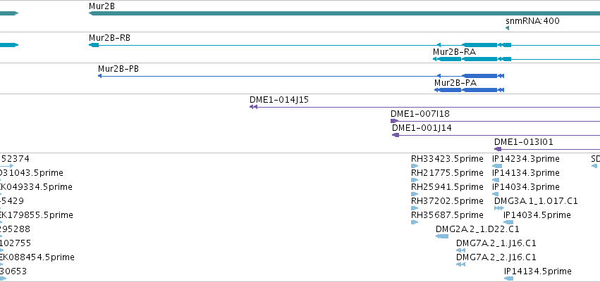Select the DME1-014J15 label
The height and width of the screenshot is (282, 600).
click(279, 100)
